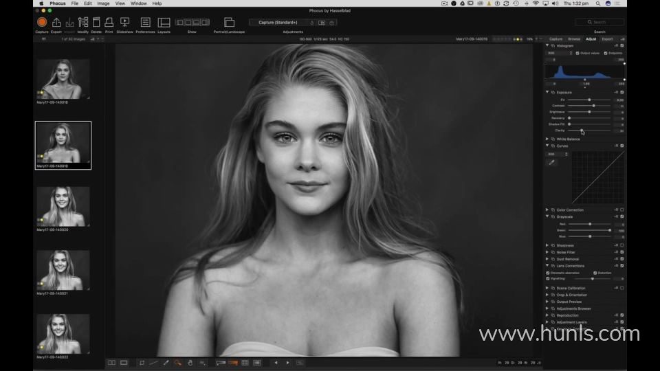Open the File menu

pyautogui.click(x=74, y=3)
